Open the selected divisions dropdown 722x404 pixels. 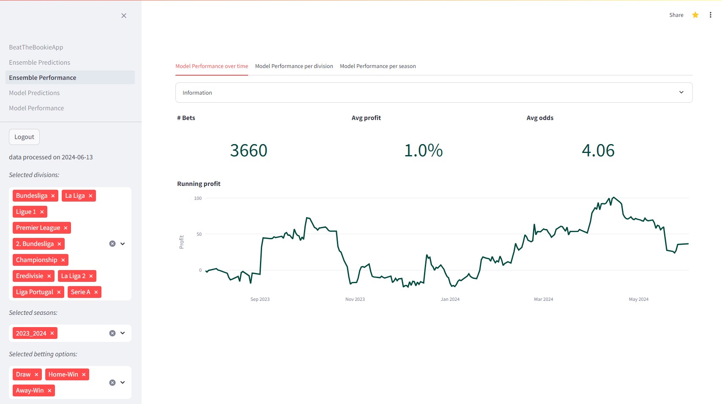pyautogui.click(x=123, y=243)
